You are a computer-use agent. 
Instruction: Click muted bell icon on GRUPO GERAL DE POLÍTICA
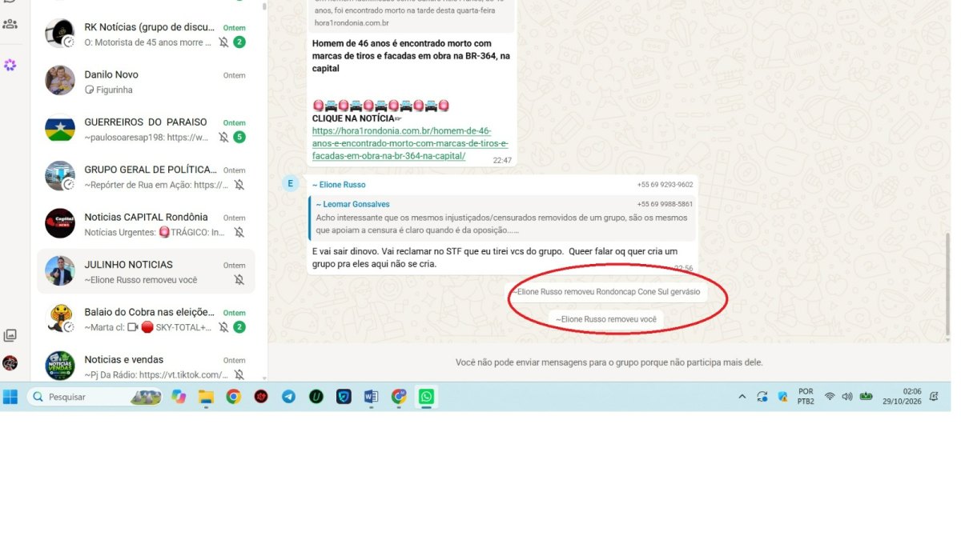tap(239, 185)
